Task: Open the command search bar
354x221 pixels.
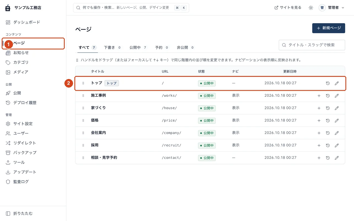Action: tap(131, 8)
